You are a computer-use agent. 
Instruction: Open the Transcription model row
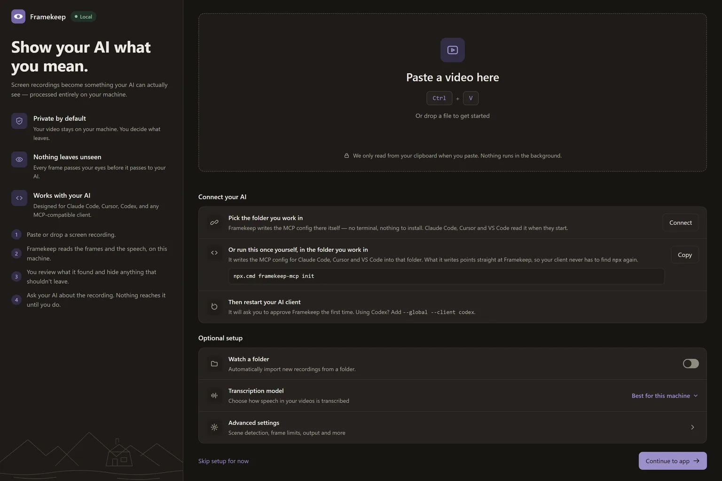point(452,396)
